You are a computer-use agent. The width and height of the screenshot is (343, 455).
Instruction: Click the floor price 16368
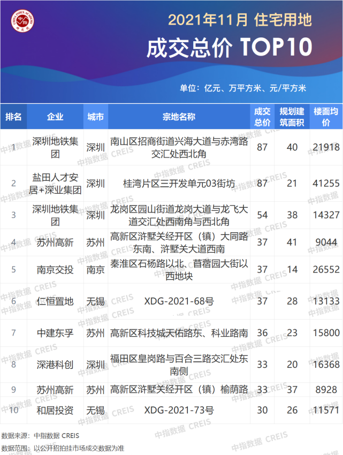326,365
